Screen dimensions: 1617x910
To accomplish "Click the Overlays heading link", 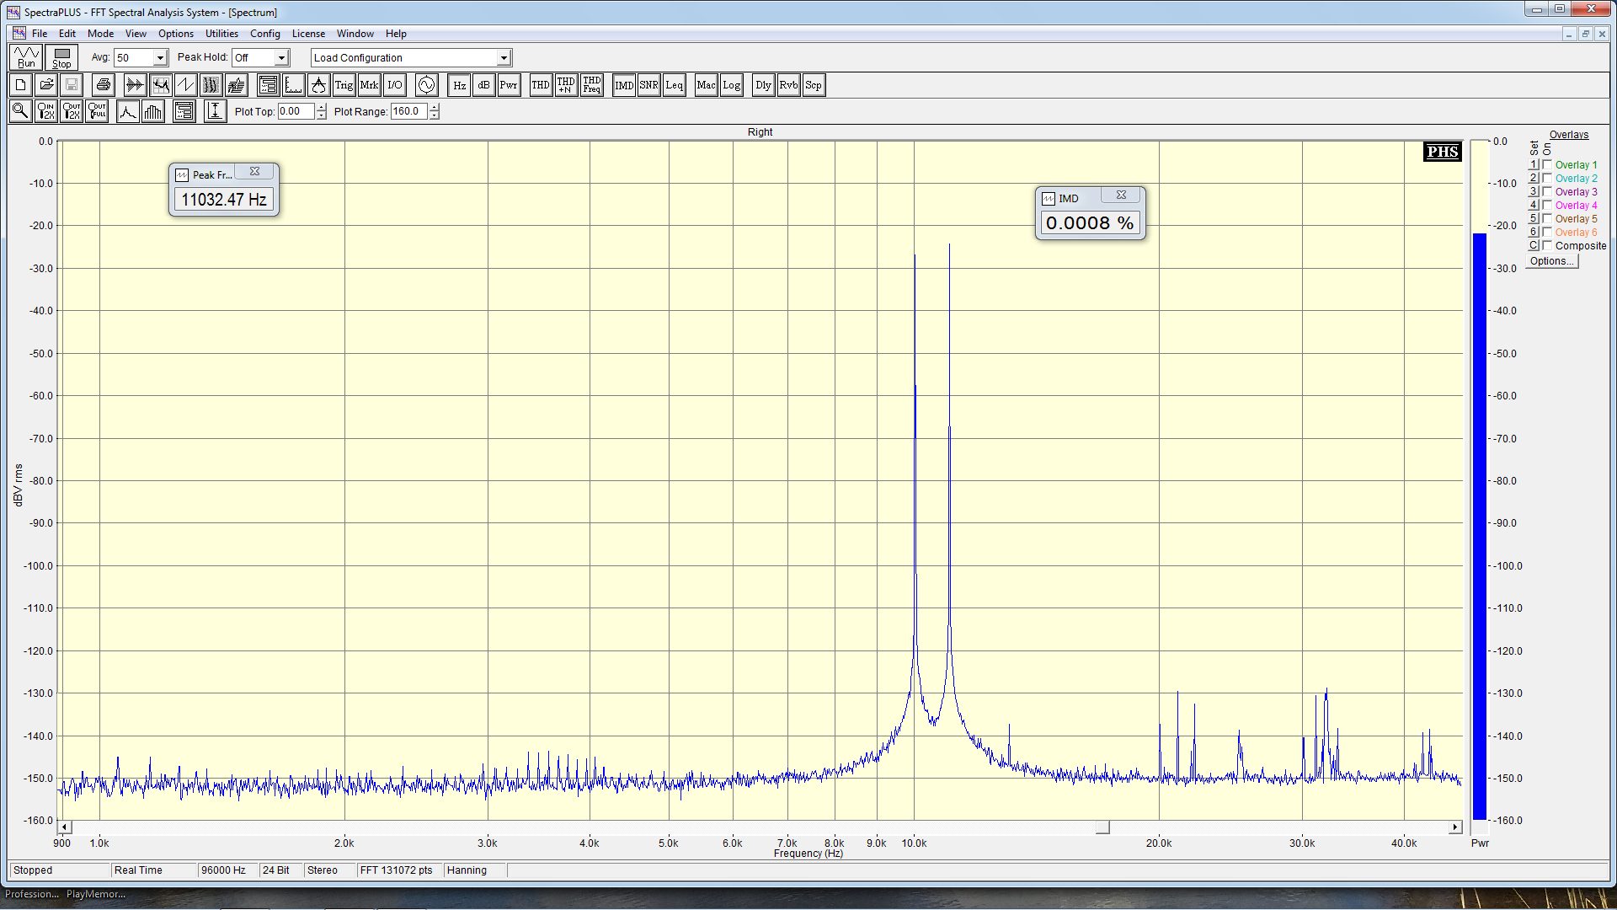I will [x=1569, y=135].
